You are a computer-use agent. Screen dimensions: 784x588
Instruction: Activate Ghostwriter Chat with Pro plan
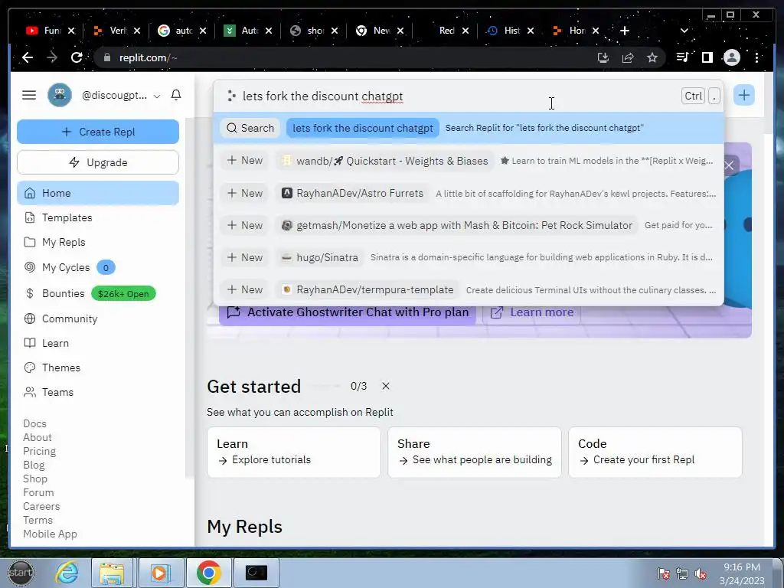pos(348,312)
